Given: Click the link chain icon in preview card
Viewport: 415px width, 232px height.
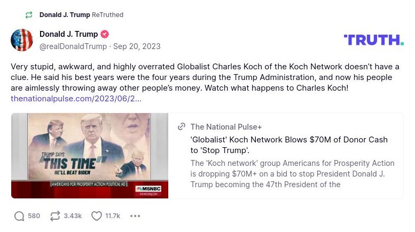Looking at the screenshot, I should (182, 127).
